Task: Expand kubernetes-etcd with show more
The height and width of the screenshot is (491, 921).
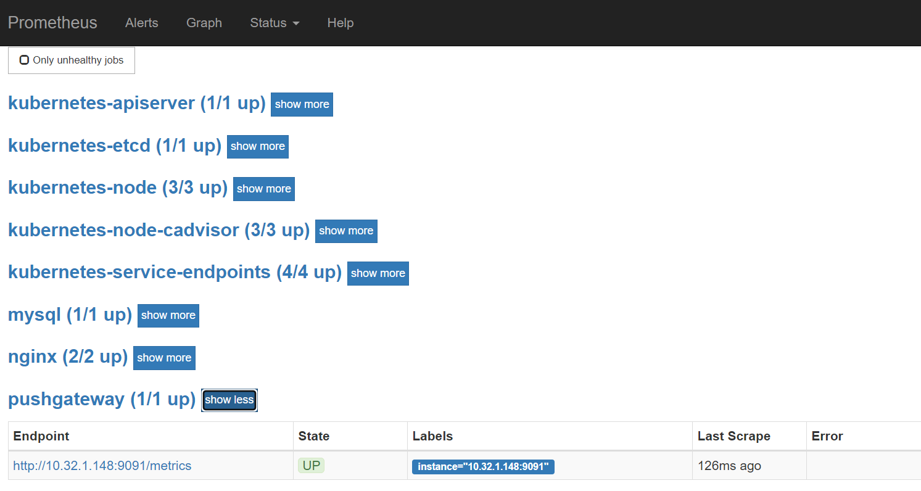Action: click(258, 146)
